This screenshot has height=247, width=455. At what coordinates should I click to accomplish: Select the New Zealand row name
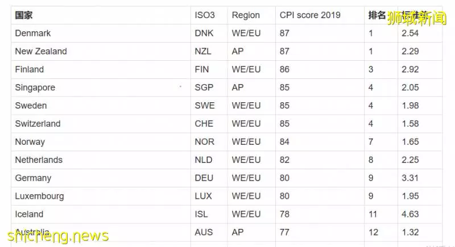coord(41,51)
